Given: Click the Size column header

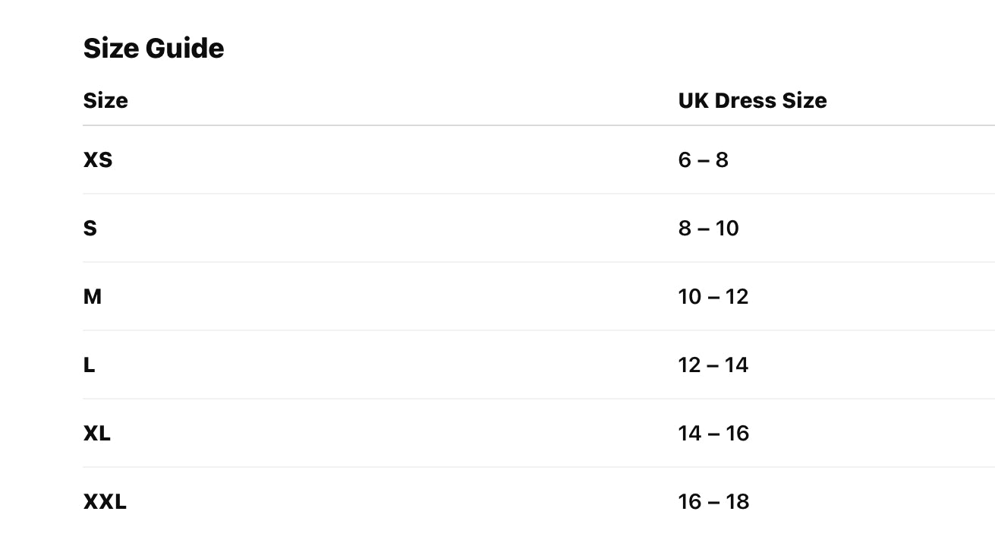Looking at the screenshot, I should coord(105,101).
